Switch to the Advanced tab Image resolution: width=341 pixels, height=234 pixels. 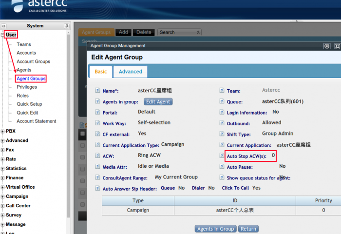pyautogui.click(x=131, y=72)
